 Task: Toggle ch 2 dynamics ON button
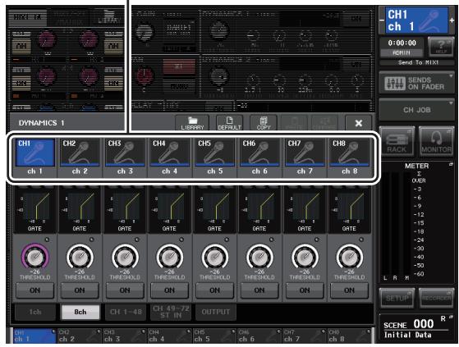(80, 290)
